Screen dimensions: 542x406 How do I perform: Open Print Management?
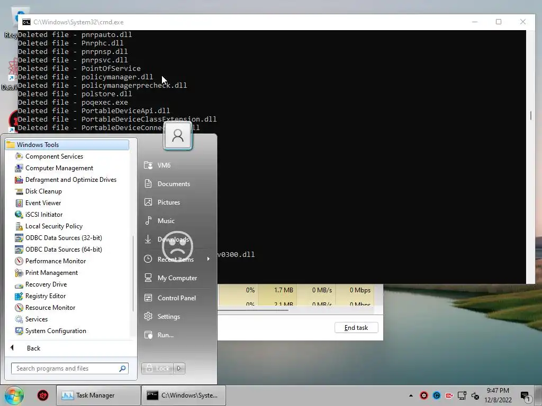point(51,273)
